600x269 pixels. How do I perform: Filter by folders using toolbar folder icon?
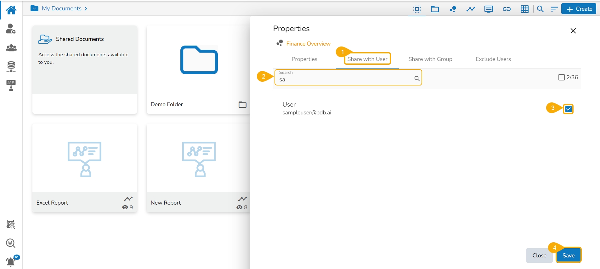[435, 9]
